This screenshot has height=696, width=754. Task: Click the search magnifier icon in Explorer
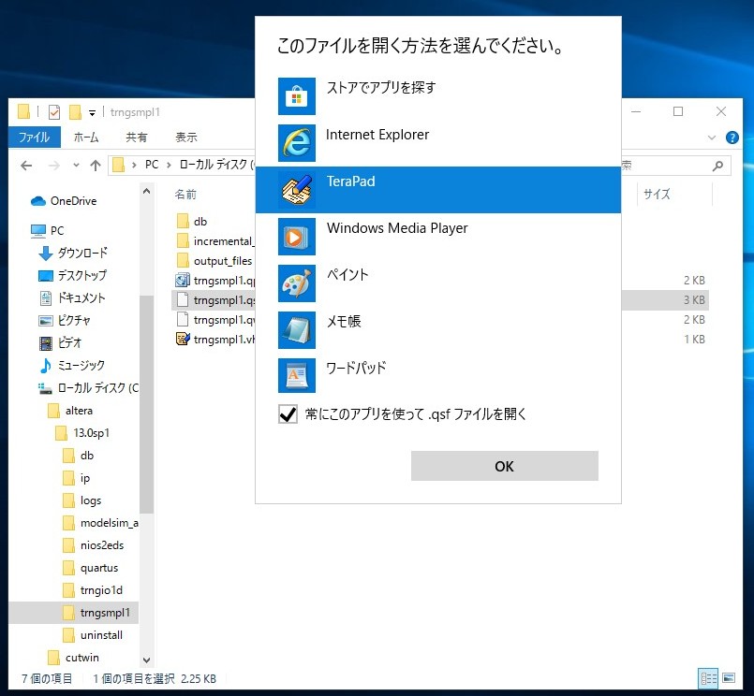(717, 167)
